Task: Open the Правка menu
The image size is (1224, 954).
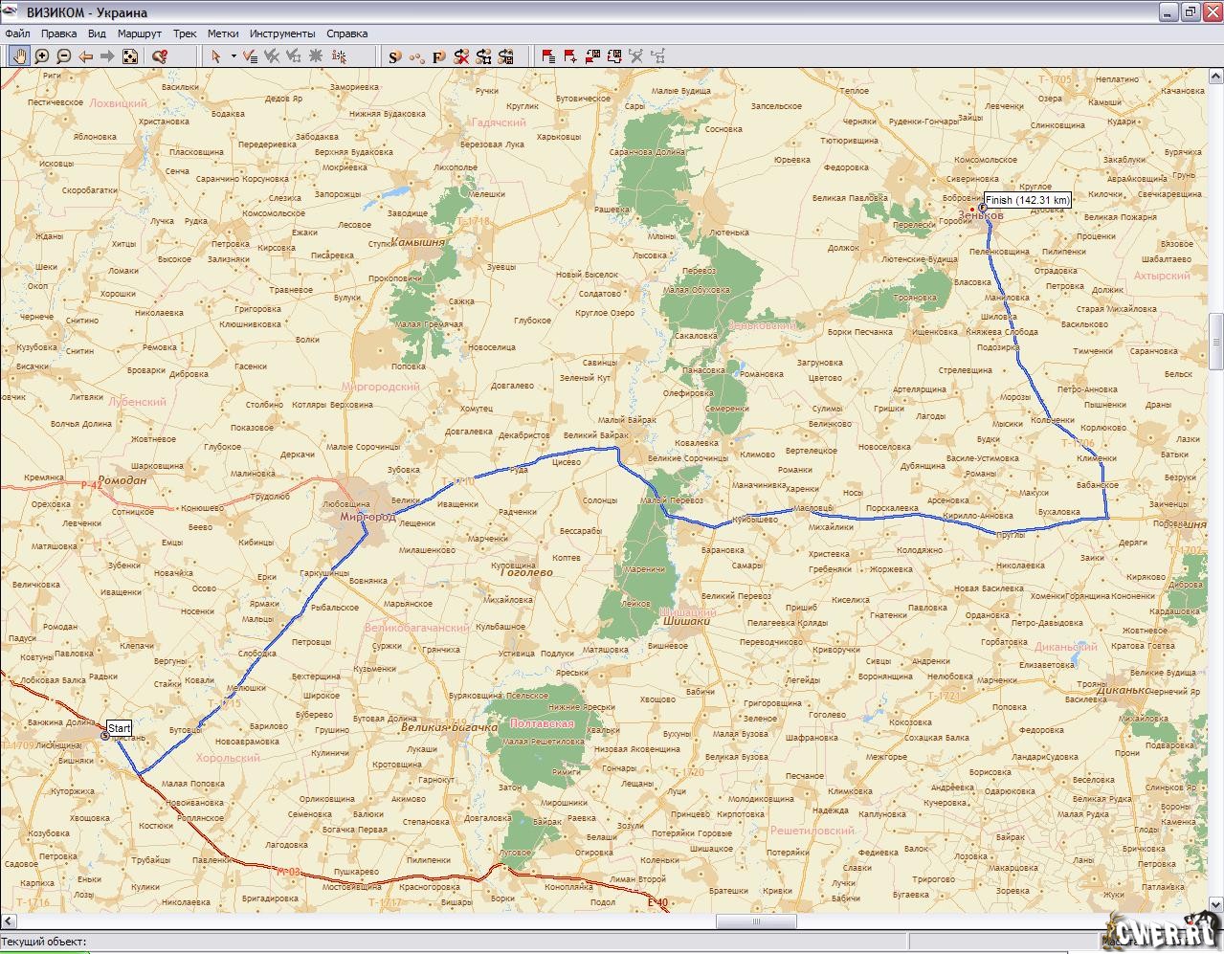Action: pyautogui.click(x=59, y=33)
